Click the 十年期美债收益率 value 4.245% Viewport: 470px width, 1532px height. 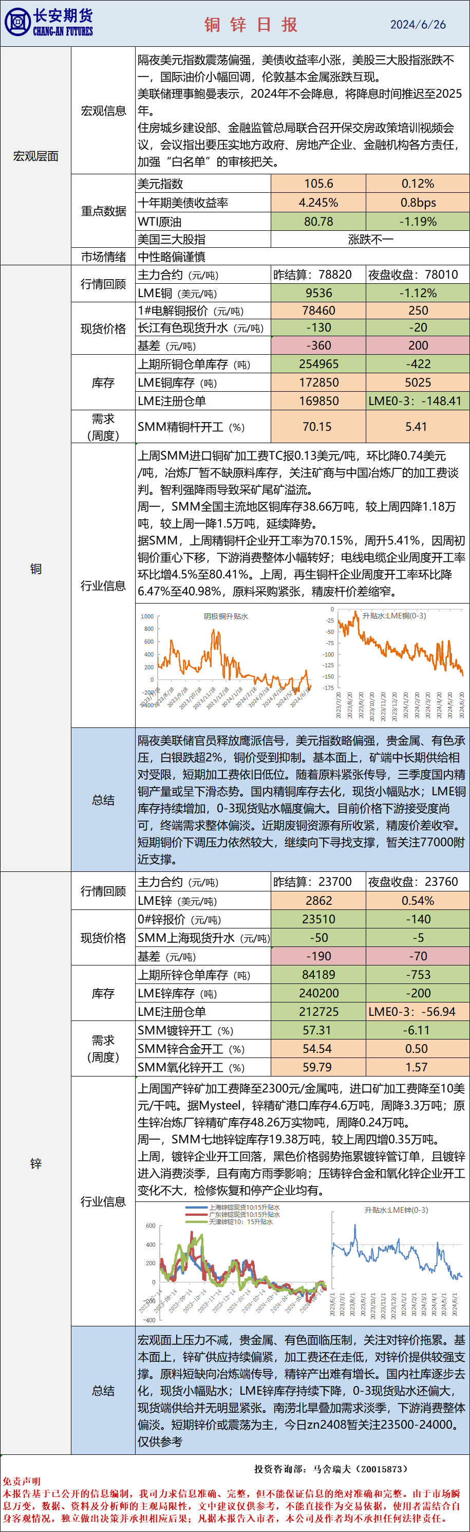[x=318, y=203]
